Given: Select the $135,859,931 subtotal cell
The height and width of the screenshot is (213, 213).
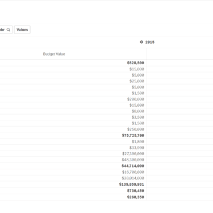Looking at the screenshot, I should [x=132, y=184].
